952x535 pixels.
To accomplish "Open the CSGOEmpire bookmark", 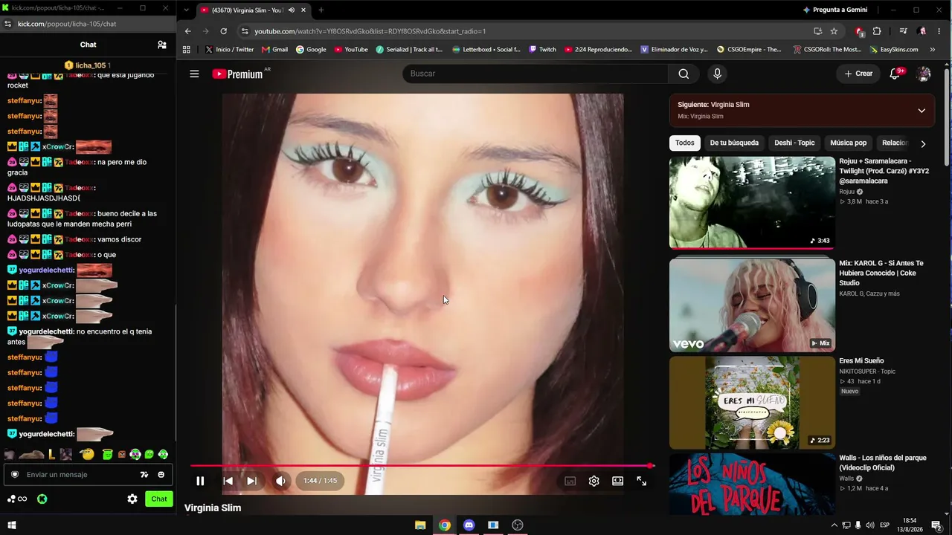I will click(749, 50).
